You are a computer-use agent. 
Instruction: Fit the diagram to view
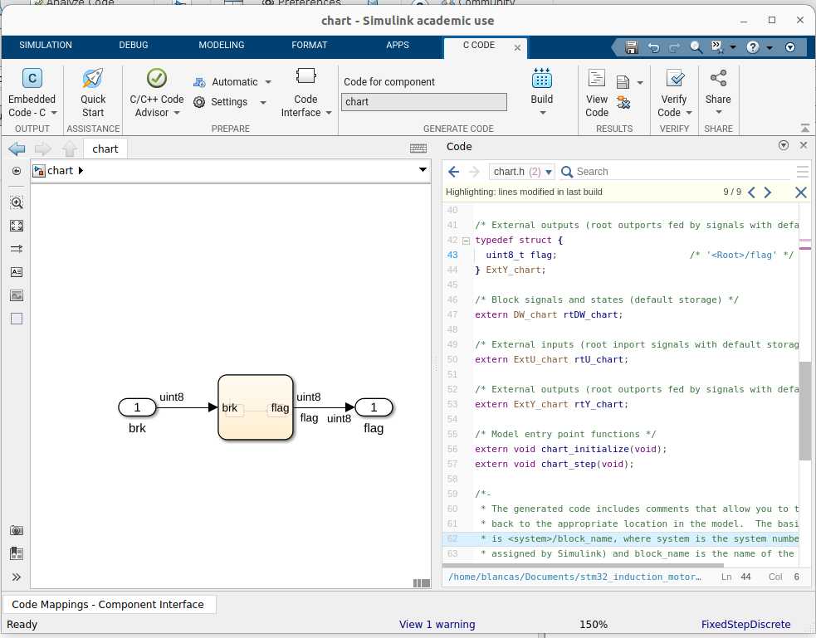[17, 226]
